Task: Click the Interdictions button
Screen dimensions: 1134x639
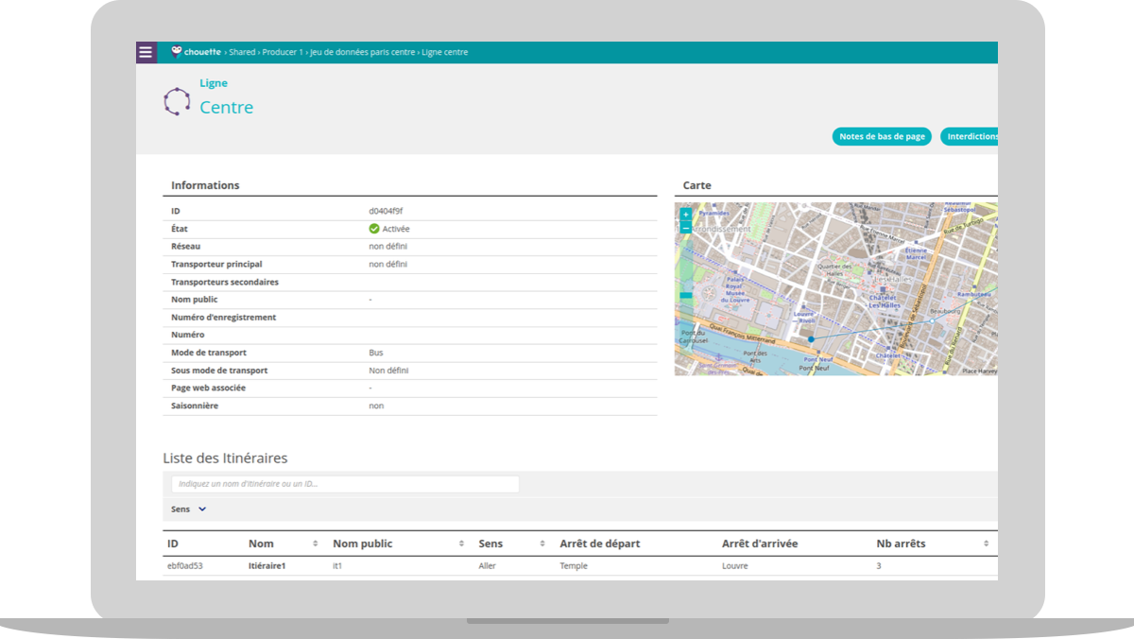Action: pos(971,137)
